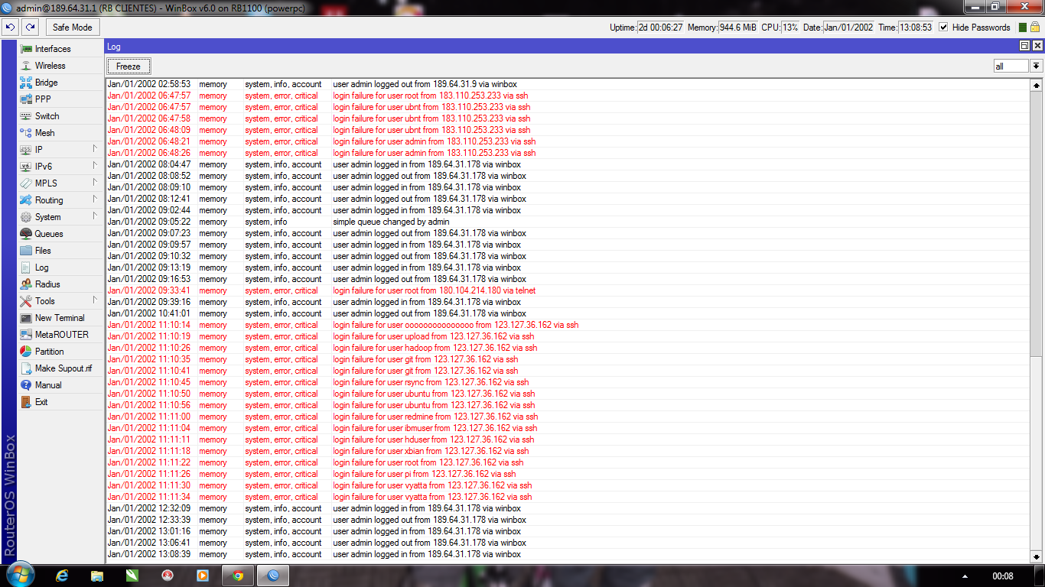Select the login failure for user ibmuser
Viewport: 1045px width, 587px height.
pos(568,428)
